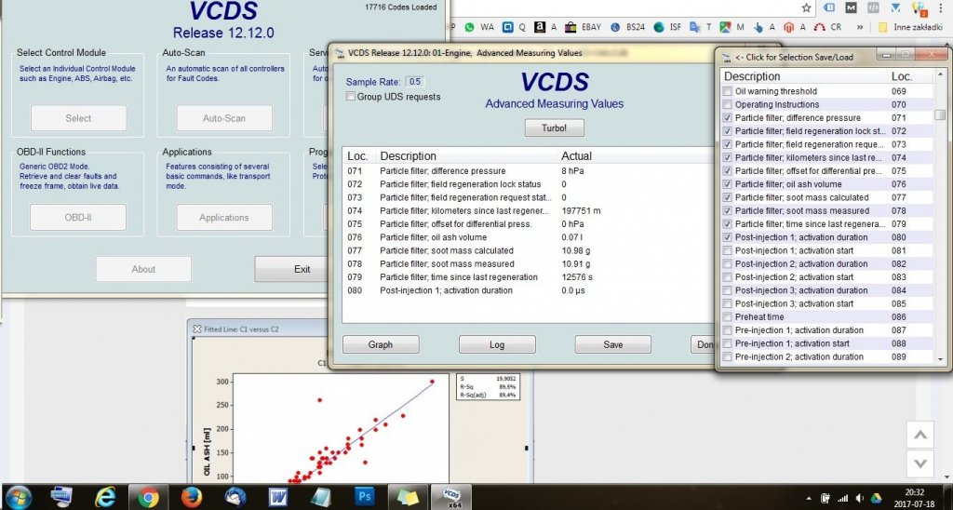Open the computer icon in the taskbar
The height and width of the screenshot is (510, 953).
pos(61,497)
